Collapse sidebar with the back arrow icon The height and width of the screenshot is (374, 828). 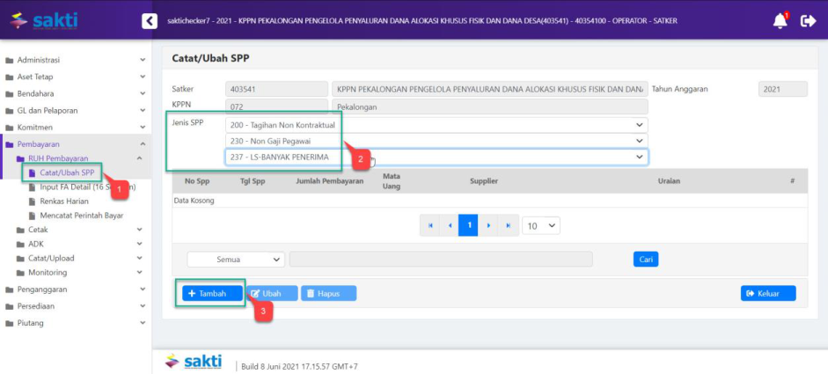point(149,20)
